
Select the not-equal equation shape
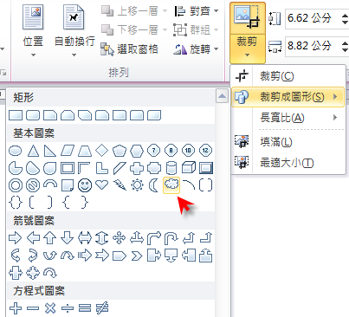(102, 308)
